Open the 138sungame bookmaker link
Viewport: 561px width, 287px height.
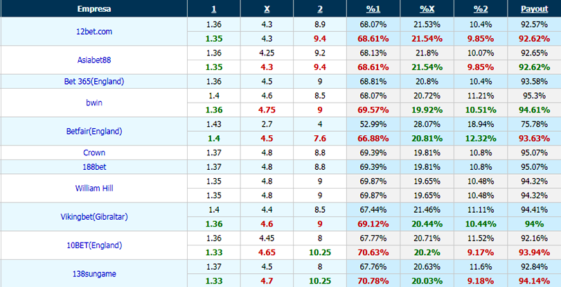click(x=94, y=274)
